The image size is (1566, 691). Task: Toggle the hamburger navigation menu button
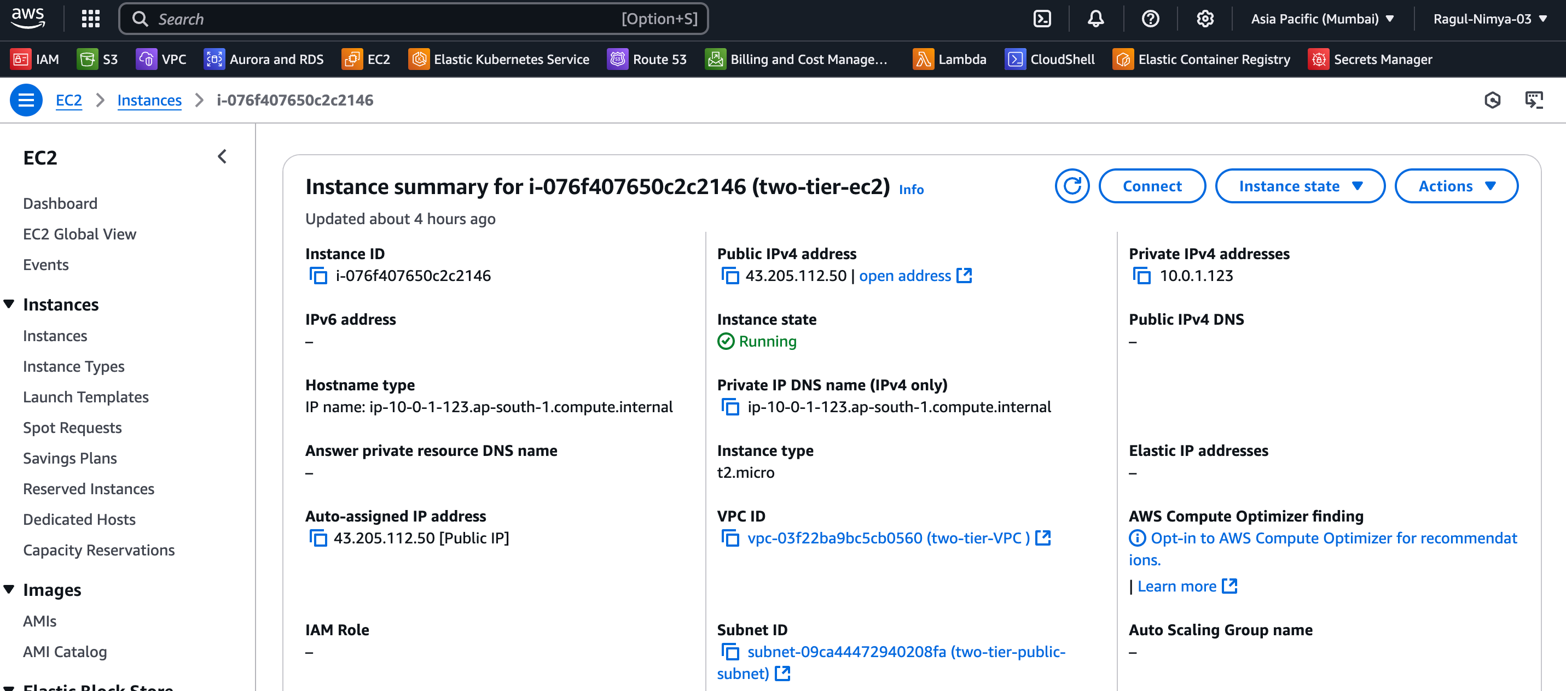pyautogui.click(x=26, y=100)
